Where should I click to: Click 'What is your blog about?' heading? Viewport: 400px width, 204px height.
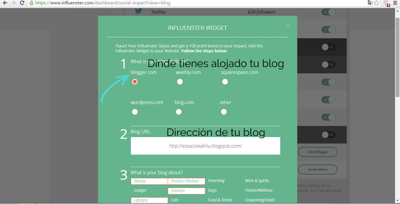157,172
